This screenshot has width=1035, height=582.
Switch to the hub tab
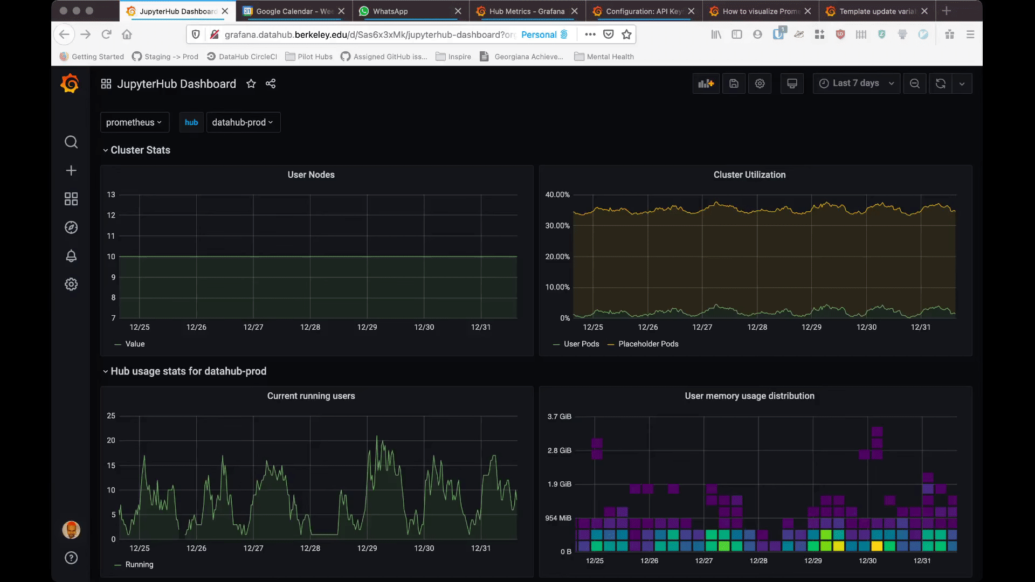coord(190,122)
